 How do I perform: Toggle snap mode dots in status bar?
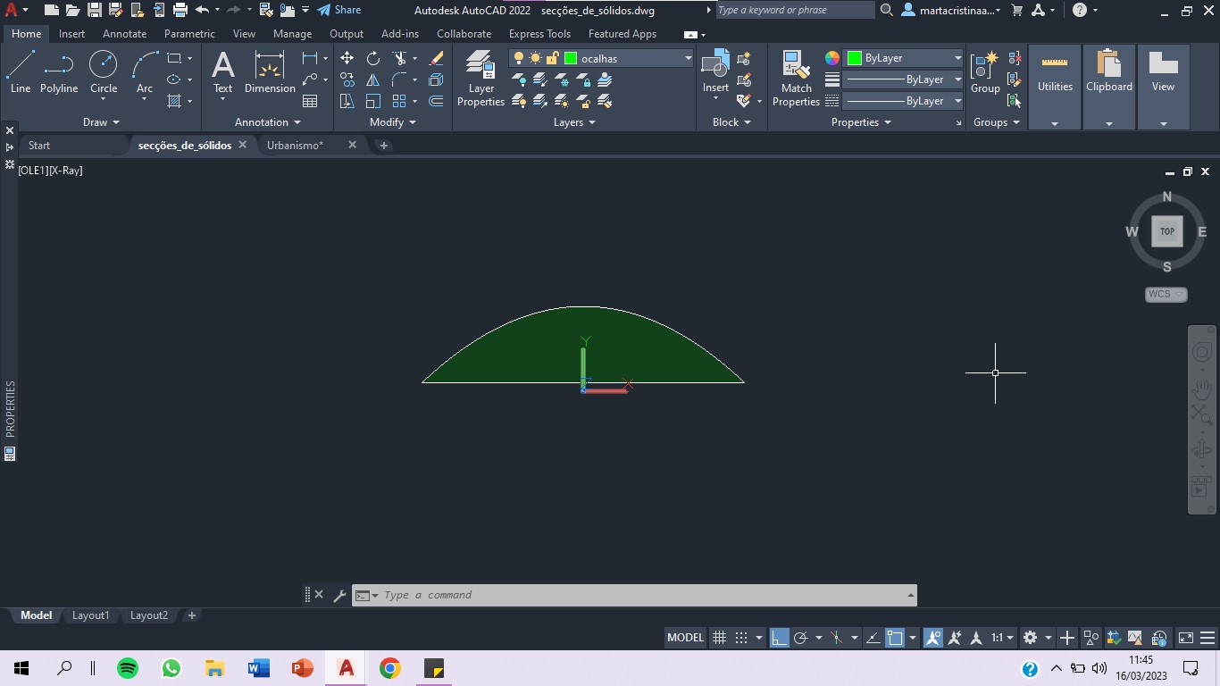[x=741, y=638]
